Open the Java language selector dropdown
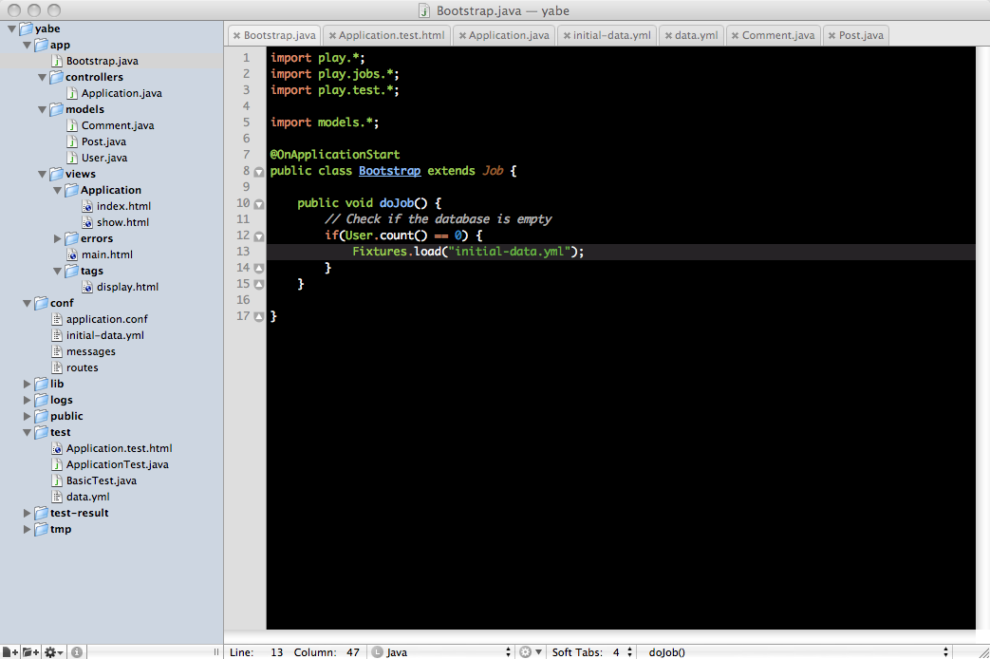 pos(441,652)
